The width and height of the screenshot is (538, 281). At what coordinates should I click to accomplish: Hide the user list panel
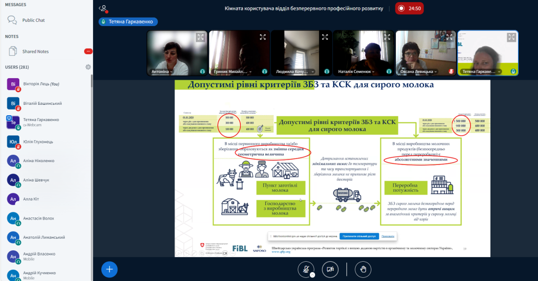click(103, 8)
